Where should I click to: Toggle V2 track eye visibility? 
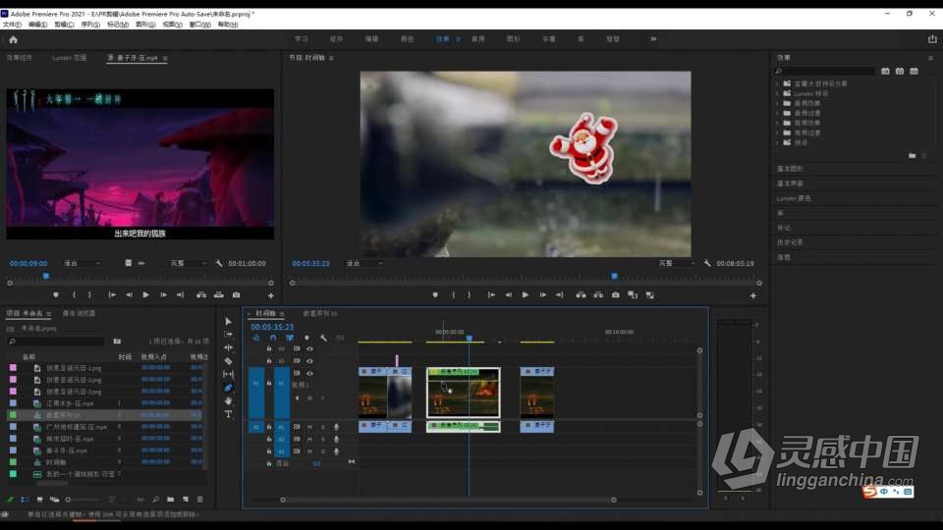(309, 361)
